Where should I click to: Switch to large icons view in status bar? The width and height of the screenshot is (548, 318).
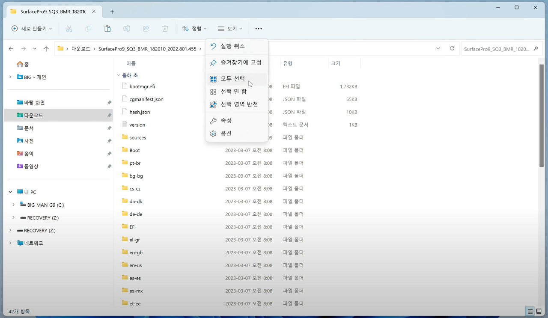pos(539,311)
